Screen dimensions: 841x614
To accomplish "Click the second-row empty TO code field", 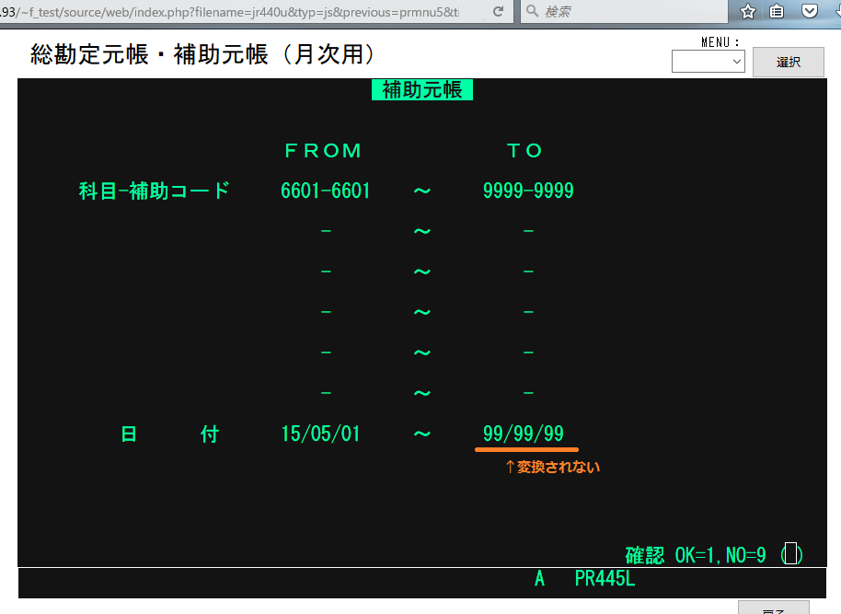I will [x=528, y=231].
